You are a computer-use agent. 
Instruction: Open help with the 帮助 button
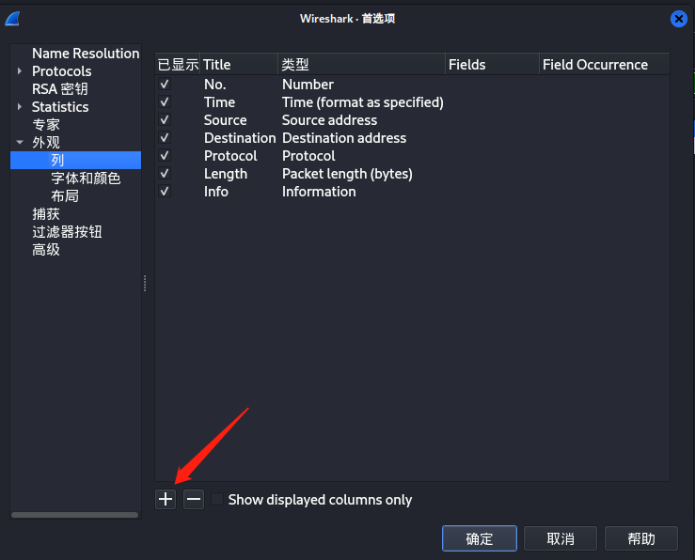[x=641, y=538]
